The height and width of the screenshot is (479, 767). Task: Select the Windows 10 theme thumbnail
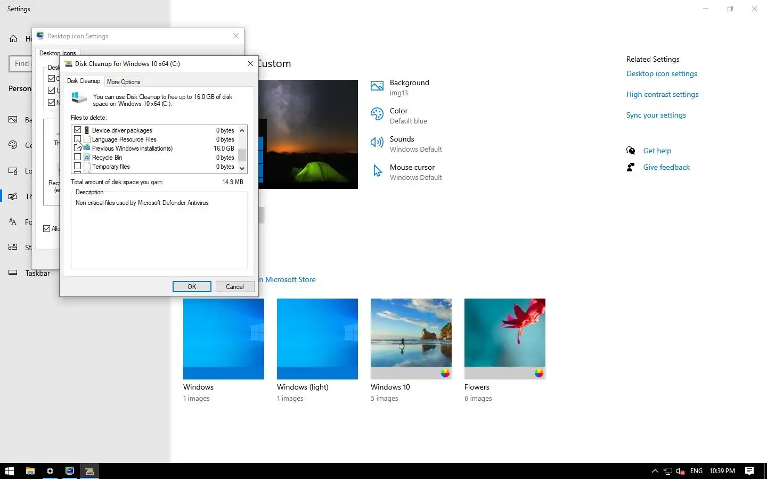tap(411, 339)
